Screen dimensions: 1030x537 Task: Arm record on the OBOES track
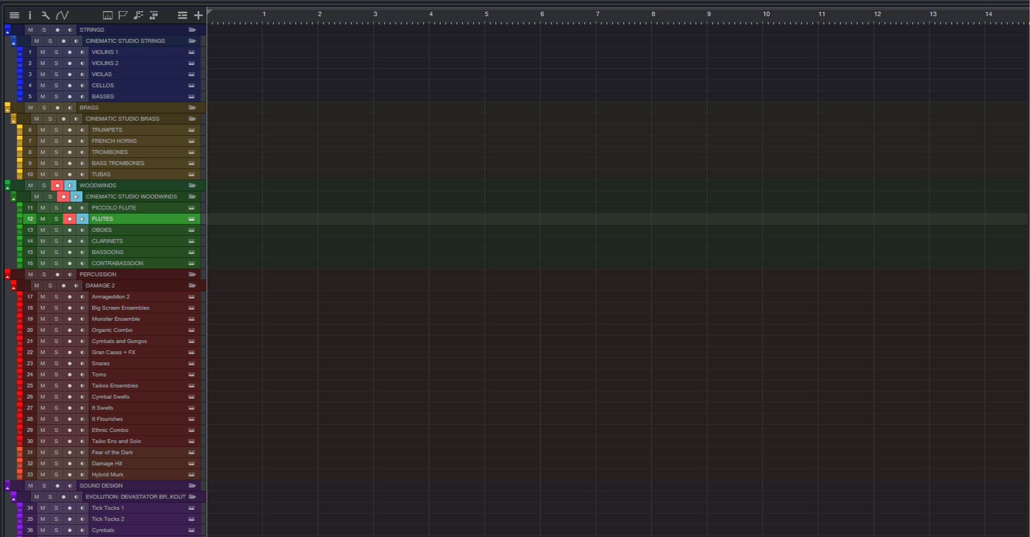click(69, 230)
